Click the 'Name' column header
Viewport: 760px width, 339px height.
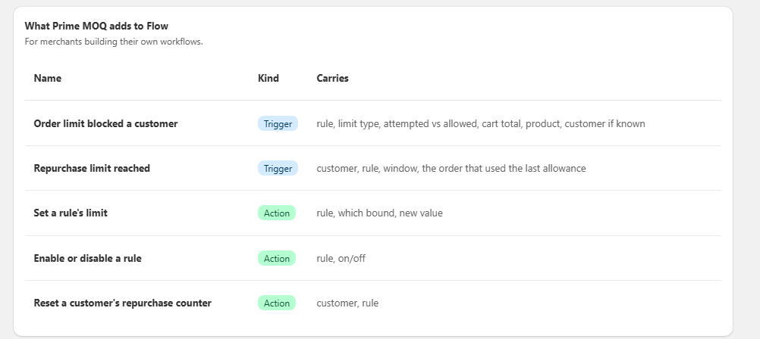[x=48, y=78]
